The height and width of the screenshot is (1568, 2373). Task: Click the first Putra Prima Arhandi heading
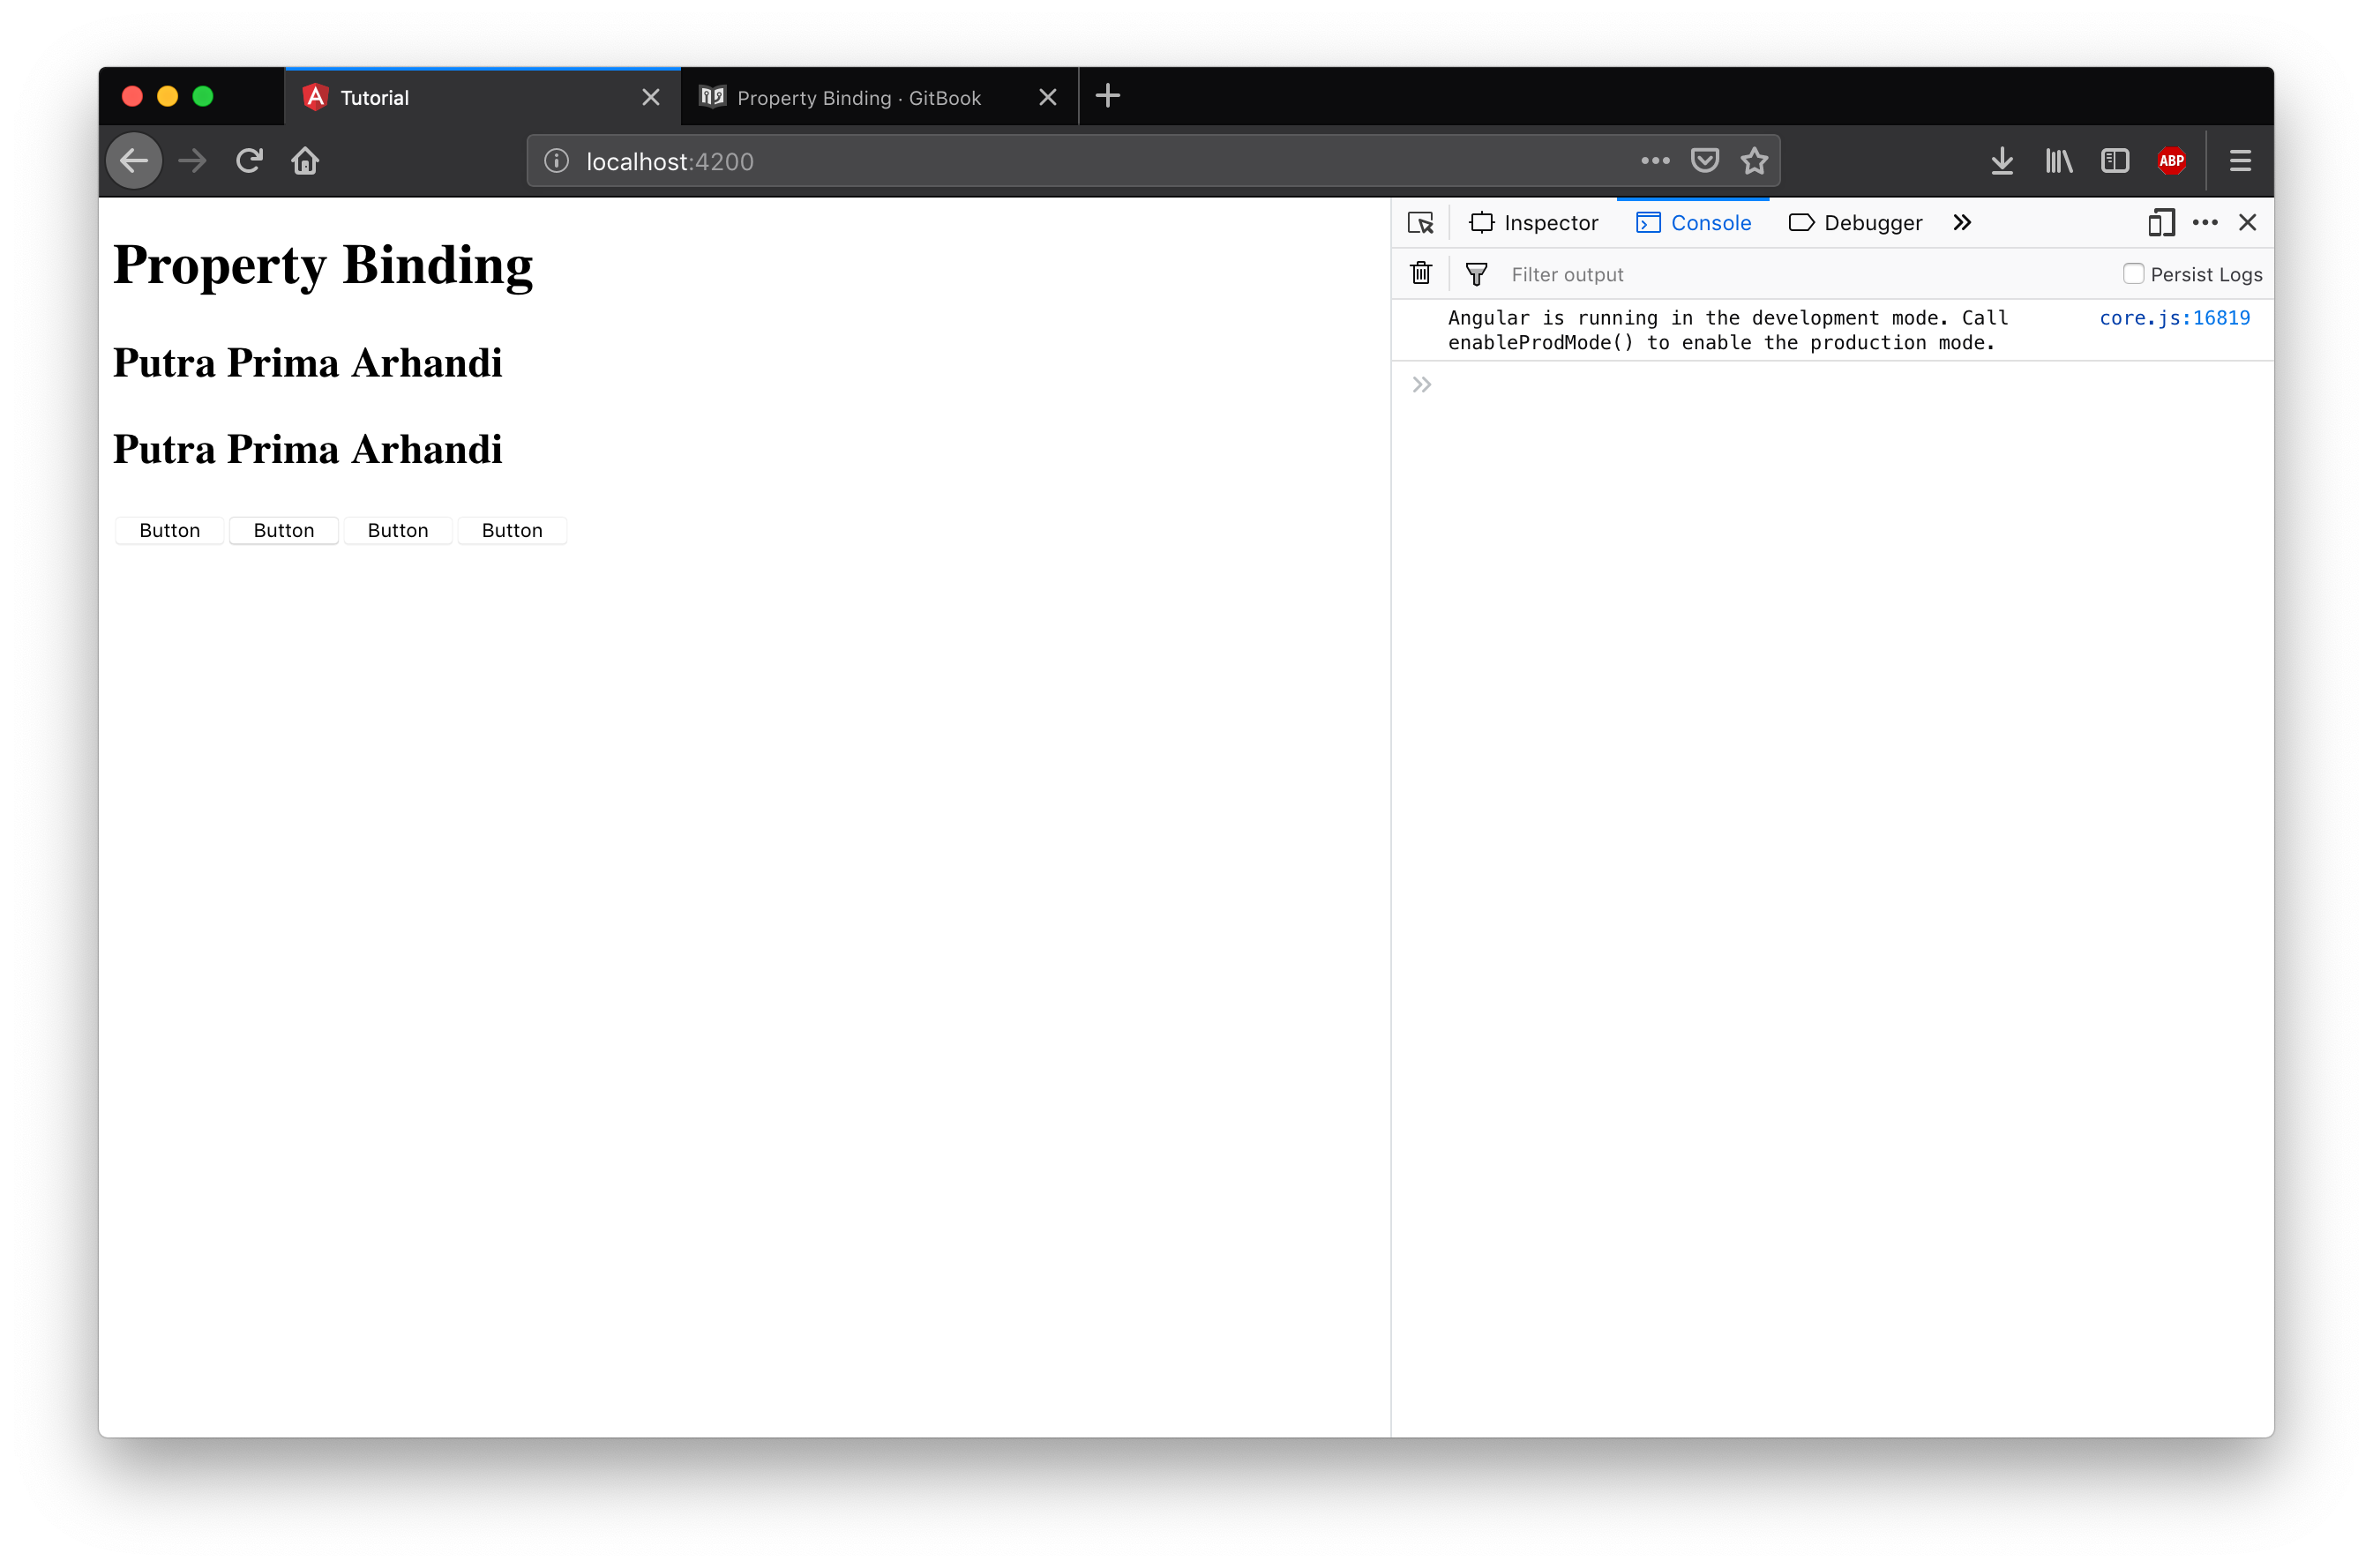307,363
